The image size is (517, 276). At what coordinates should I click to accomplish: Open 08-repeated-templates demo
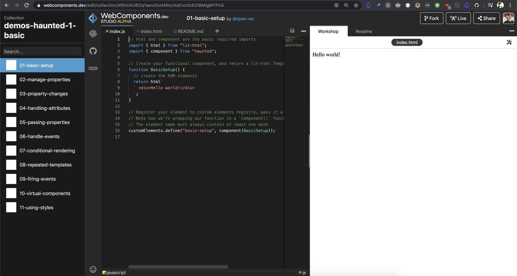(x=42, y=164)
